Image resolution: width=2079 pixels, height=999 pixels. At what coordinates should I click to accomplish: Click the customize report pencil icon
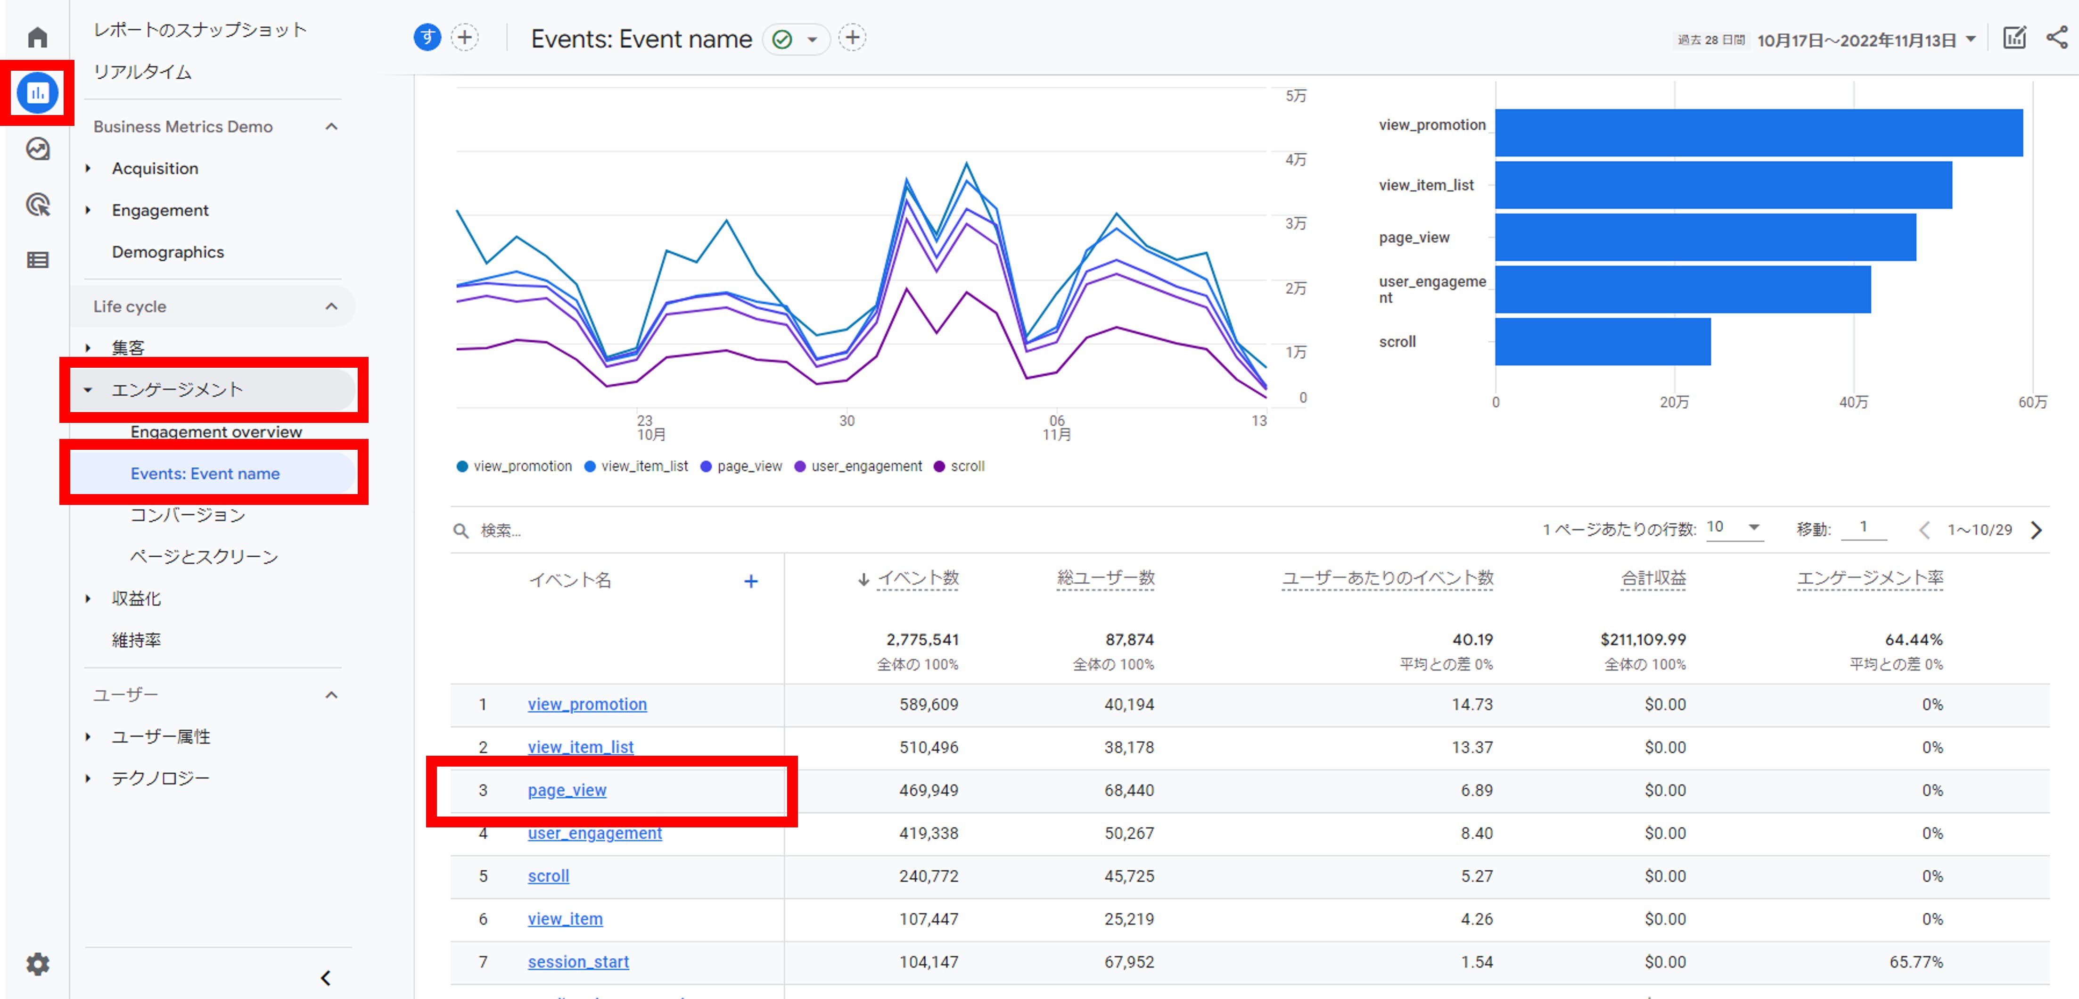click(x=2013, y=38)
